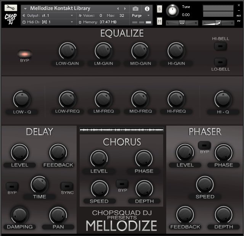Click the Chorus SPEED knob
Viewport: 244px width, 236px height.
(x=100, y=189)
